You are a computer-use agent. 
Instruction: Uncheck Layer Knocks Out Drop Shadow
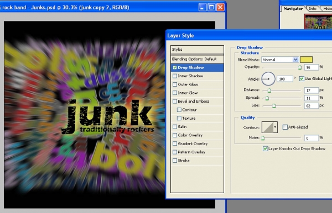click(265, 148)
